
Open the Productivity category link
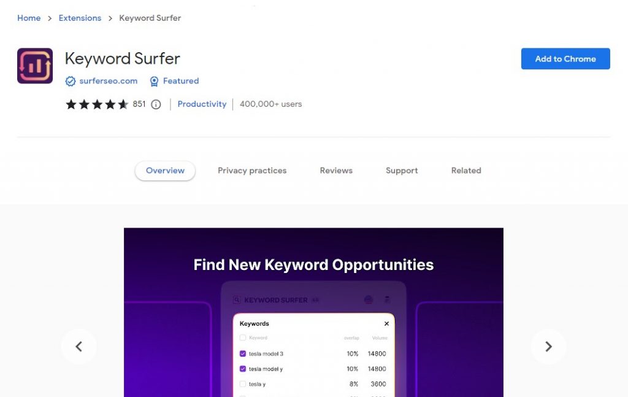click(202, 104)
